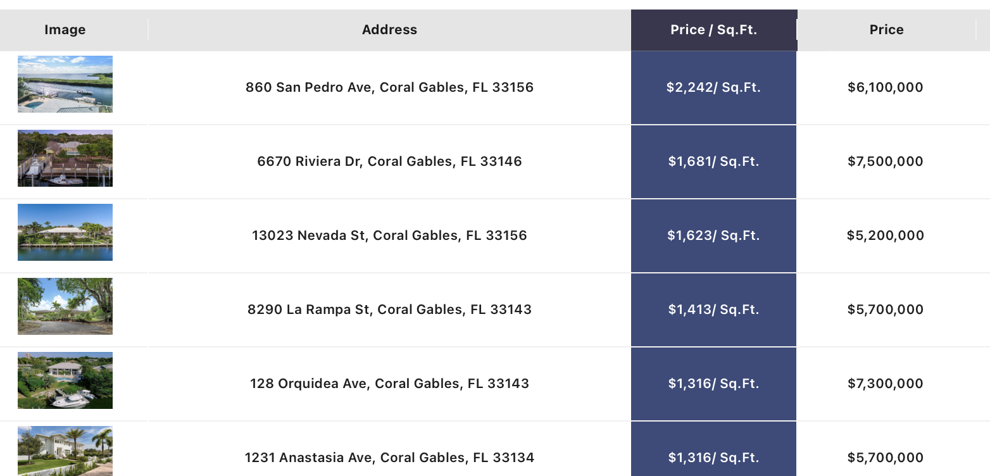
Task: Open the 6670 Riviera Dr photo thumbnail
Action: tap(65, 158)
